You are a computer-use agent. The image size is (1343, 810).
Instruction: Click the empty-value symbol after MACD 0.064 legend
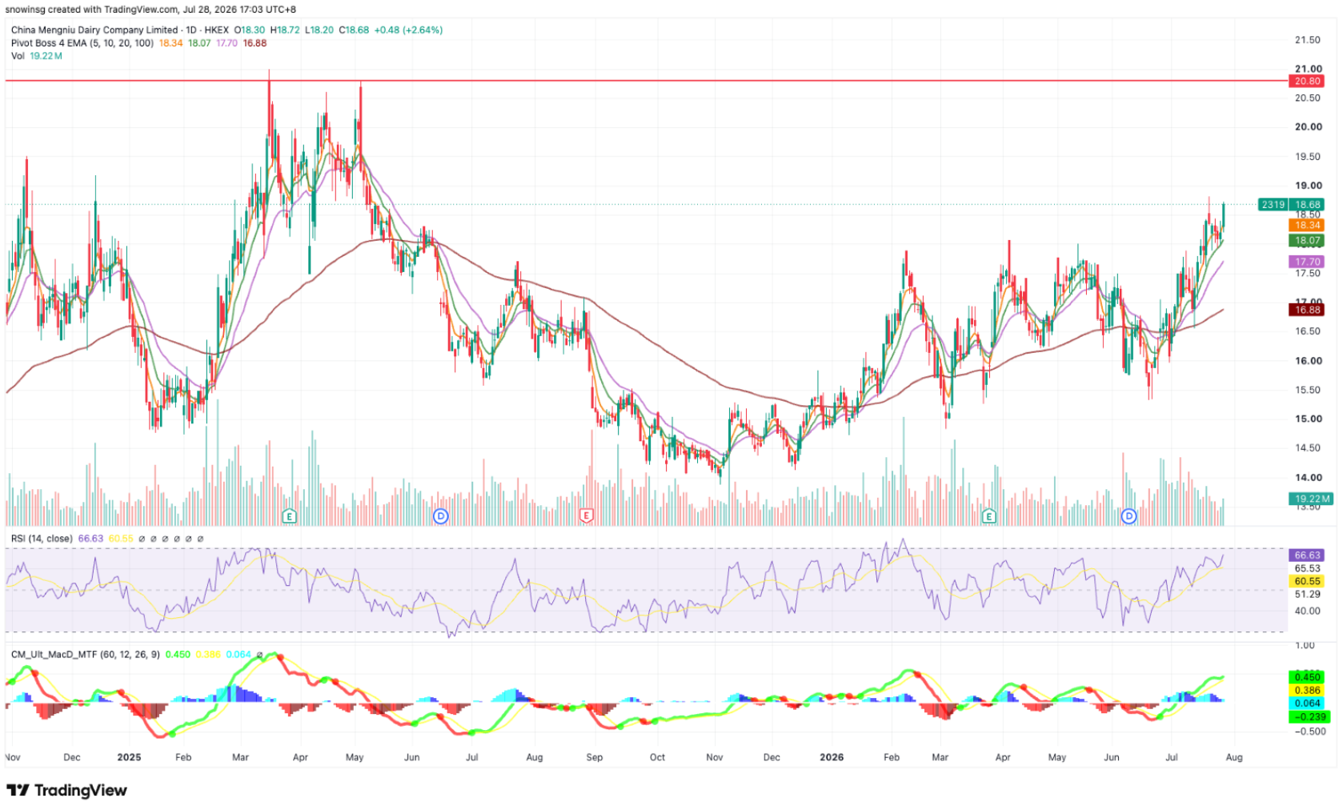pyautogui.click(x=260, y=655)
